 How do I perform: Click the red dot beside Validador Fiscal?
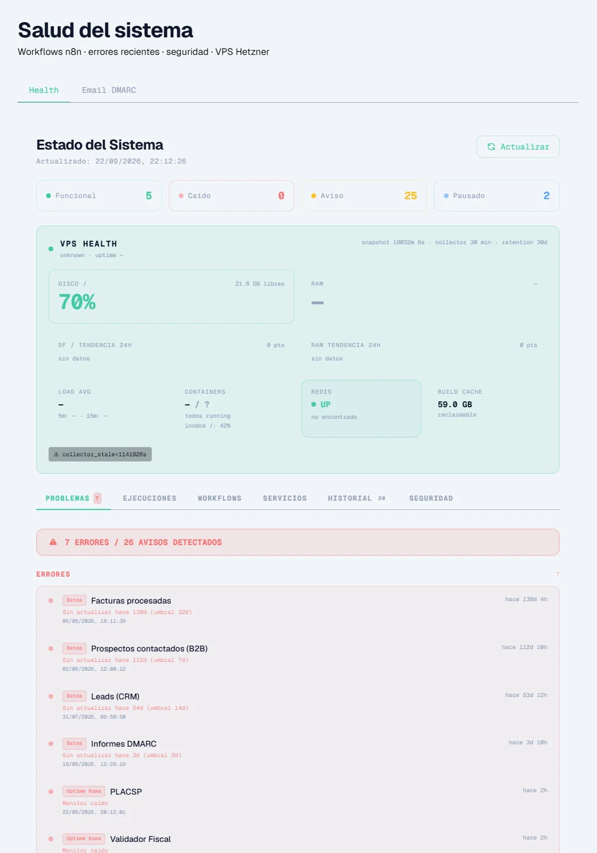(x=51, y=839)
